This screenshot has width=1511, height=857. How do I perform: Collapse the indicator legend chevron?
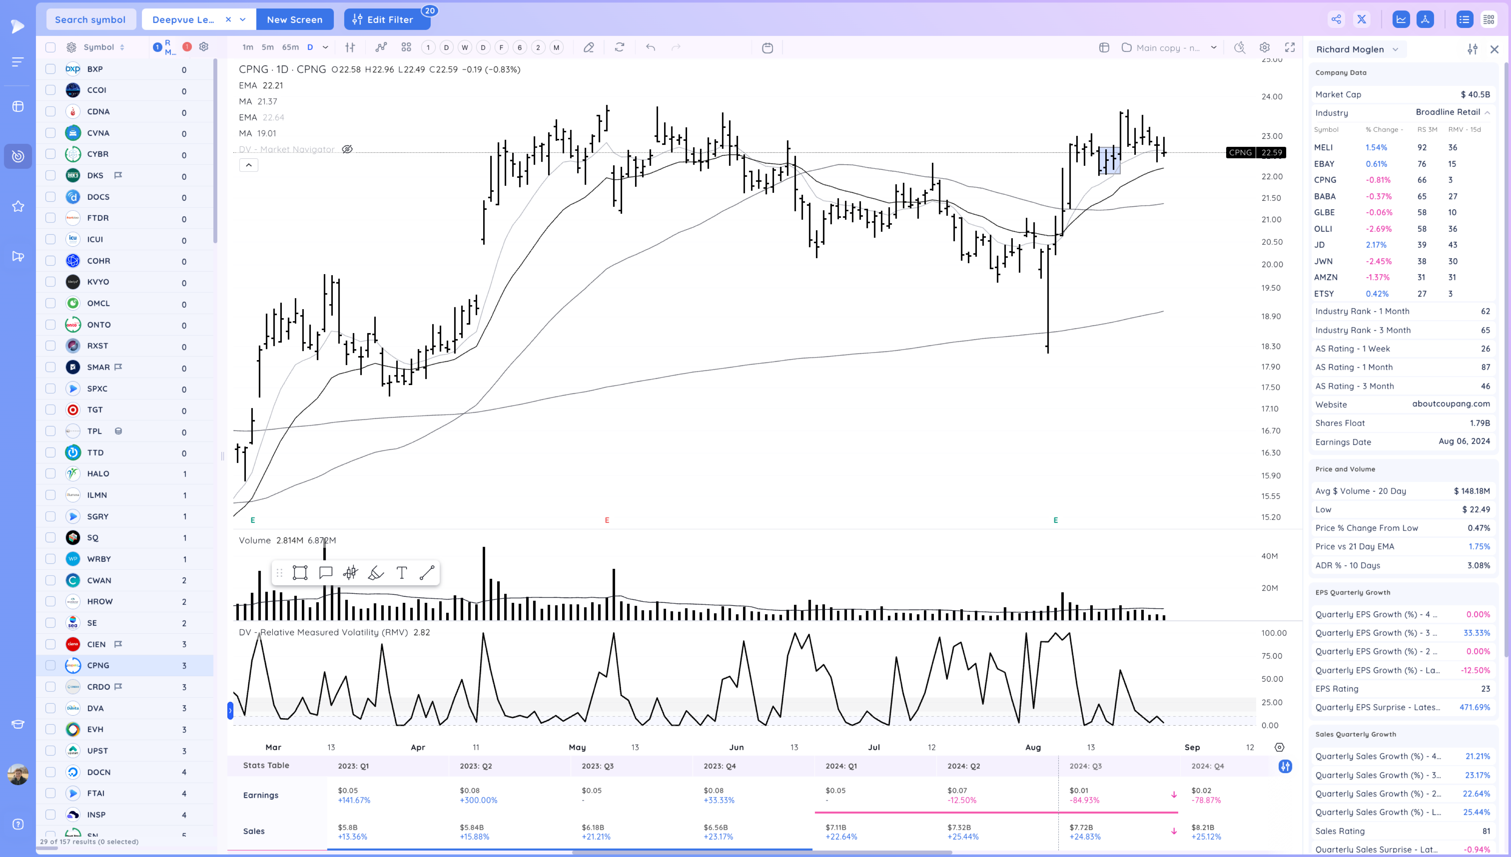click(x=249, y=165)
